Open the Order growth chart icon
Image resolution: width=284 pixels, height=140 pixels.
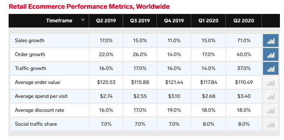(x=271, y=54)
